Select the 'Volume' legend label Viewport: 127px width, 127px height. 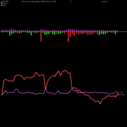click(x=5, y=4)
